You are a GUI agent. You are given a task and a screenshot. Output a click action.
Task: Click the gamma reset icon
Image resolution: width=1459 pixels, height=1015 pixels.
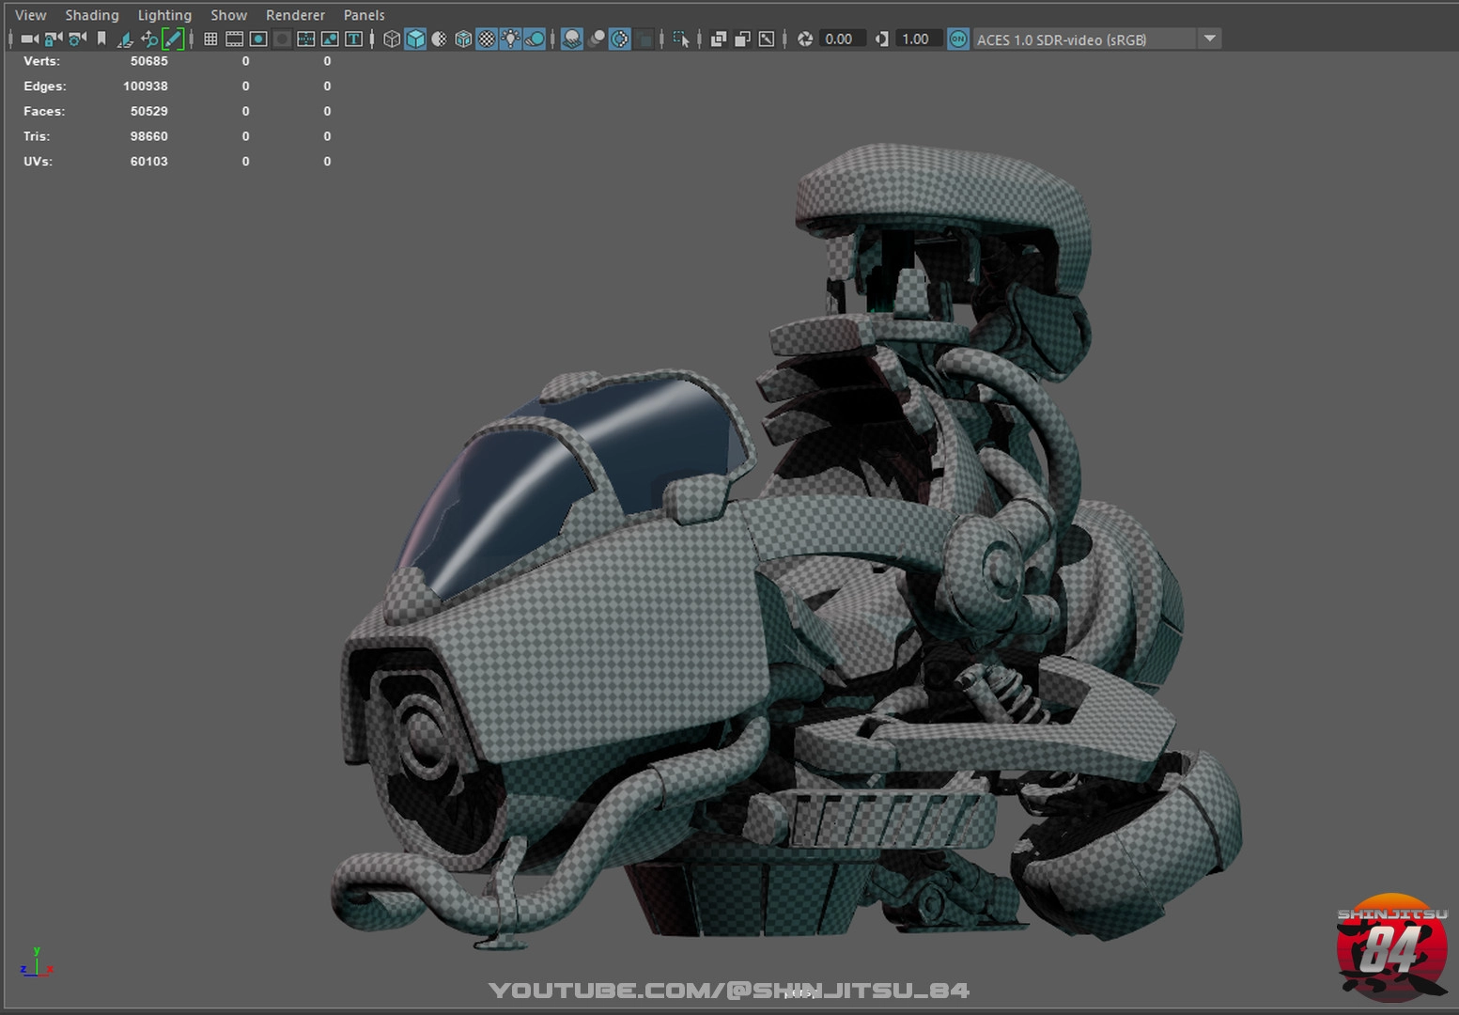881,39
